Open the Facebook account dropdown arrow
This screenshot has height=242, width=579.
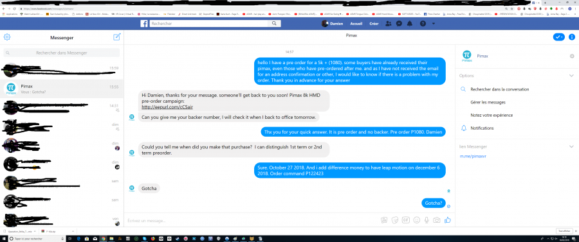(434, 24)
